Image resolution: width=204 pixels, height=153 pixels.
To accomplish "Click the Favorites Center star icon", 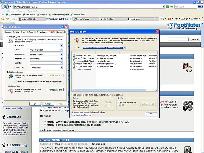I will (3, 19).
